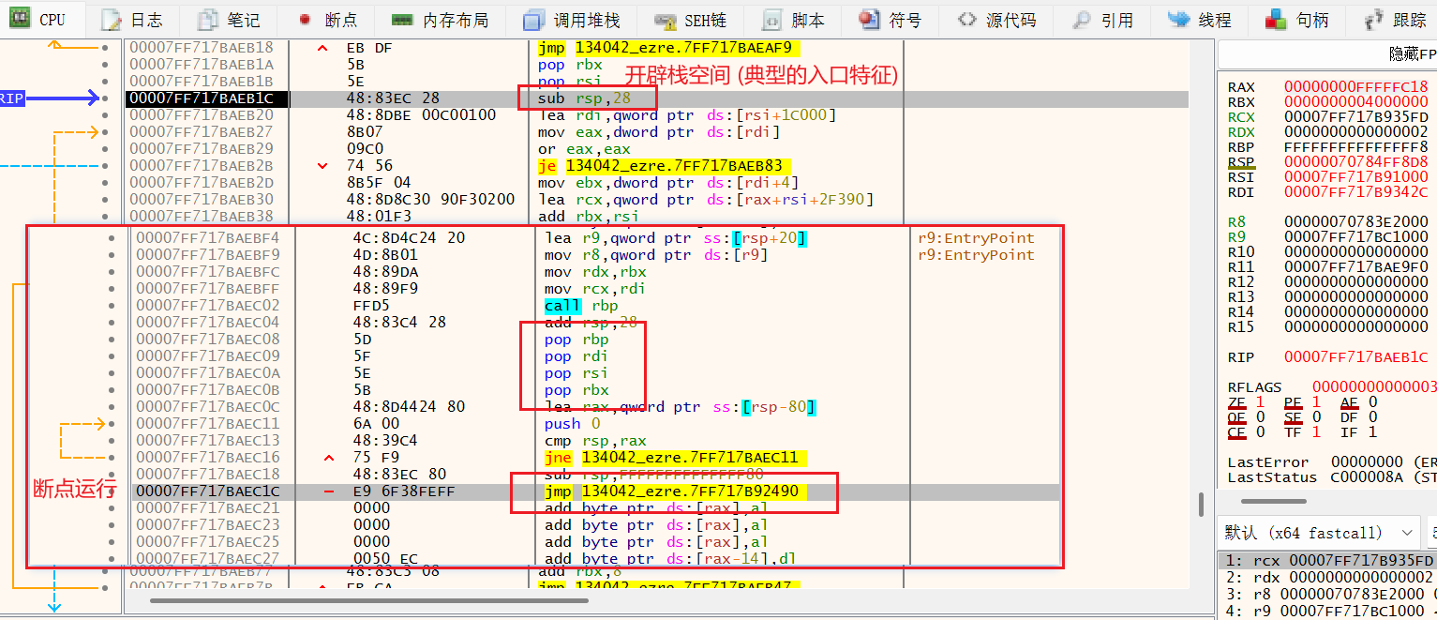Viewport: 1437px width, 620px height.
Task: Click the 隐藏FPU button above registers
Action: pyautogui.click(x=1411, y=54)
